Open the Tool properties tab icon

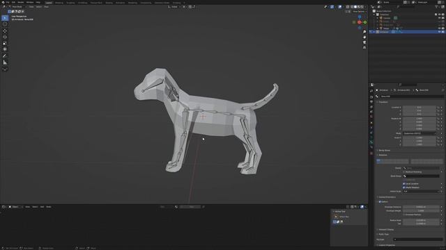pyautogui.click(x=371, y=91)
